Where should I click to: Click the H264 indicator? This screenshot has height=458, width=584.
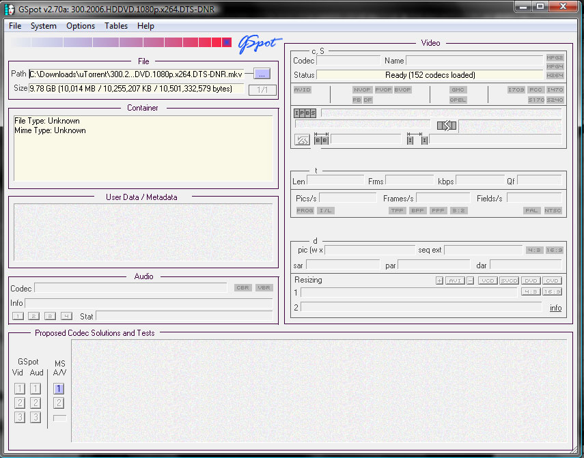click(x=555, y=76)
